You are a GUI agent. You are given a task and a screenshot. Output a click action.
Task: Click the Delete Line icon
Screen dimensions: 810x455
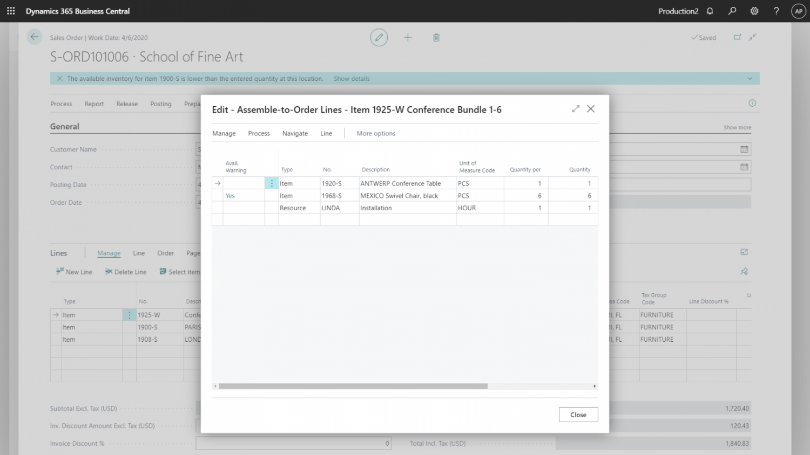pyautogui.click(x=110, y=272)
